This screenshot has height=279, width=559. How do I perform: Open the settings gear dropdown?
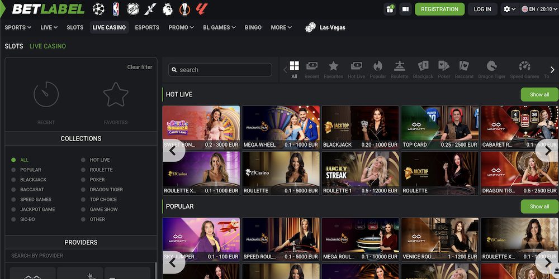pos(510,9)
